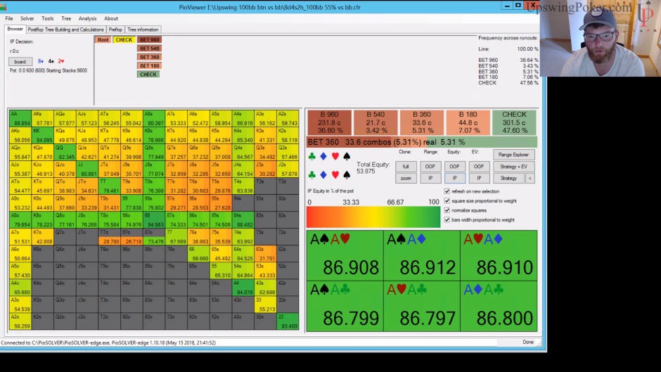This screenshot has width=661, height=372.
Task: Click the ace spade ace heart combo tile
Action: tap(345, 255)
